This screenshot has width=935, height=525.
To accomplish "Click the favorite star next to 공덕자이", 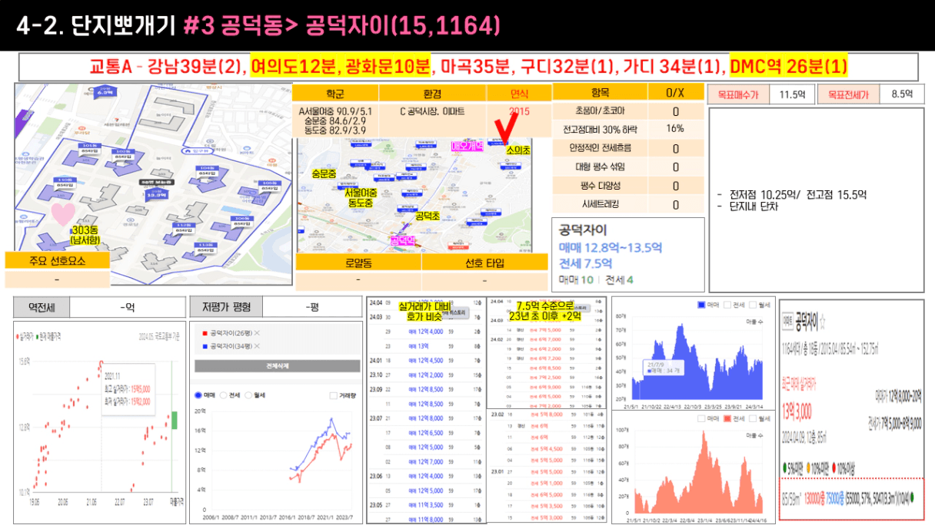I will tap(823, 322).
